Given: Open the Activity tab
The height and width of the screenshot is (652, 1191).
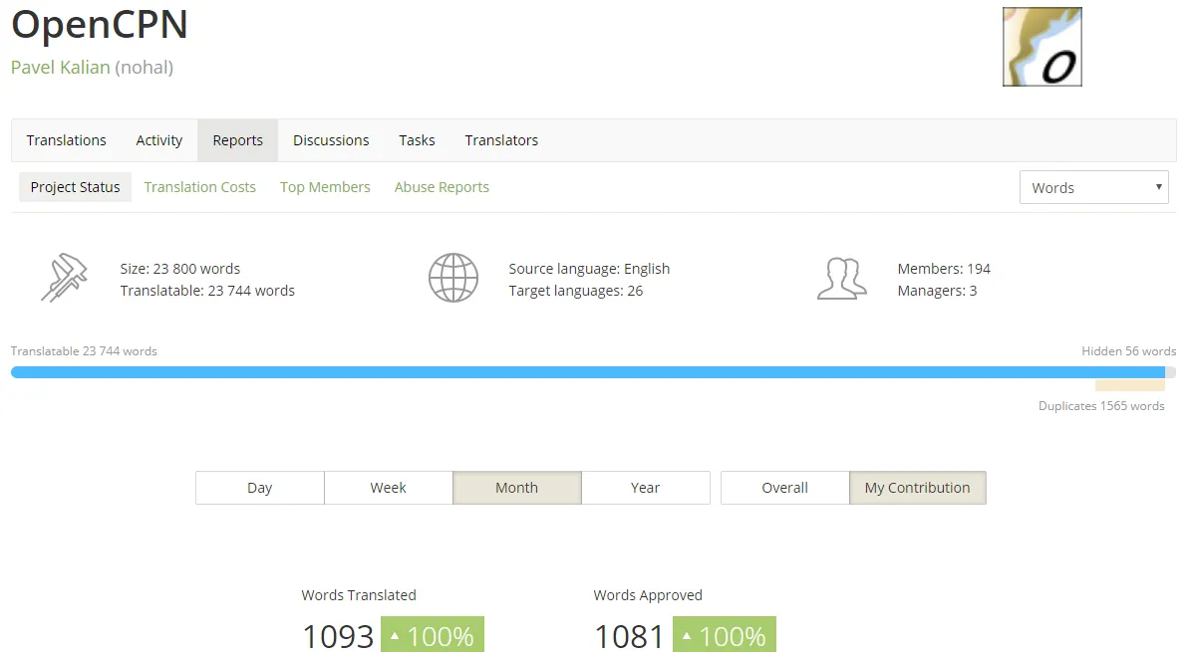Looking at the screenshot, I should pyautogui.click(x=158, y=140).
